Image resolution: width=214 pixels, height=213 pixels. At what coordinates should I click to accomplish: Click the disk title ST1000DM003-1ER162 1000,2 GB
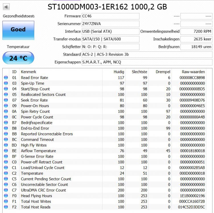tap(107, 7)
